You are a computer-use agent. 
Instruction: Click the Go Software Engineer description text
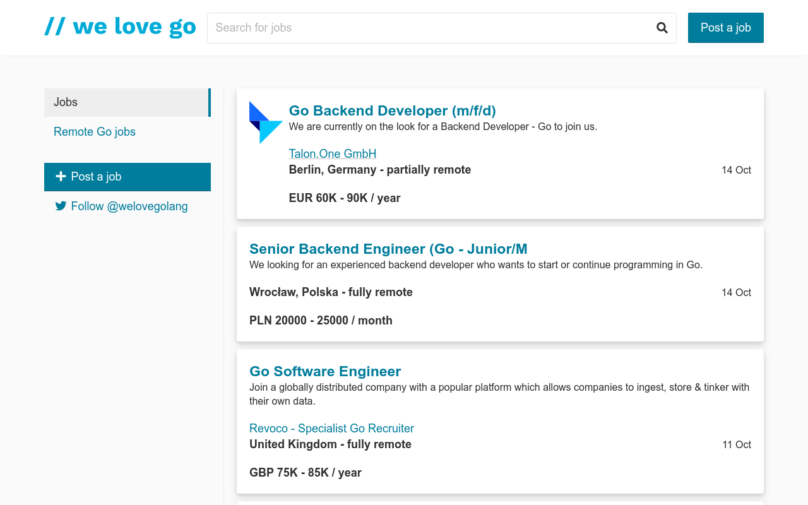click(x=499, y=395)
